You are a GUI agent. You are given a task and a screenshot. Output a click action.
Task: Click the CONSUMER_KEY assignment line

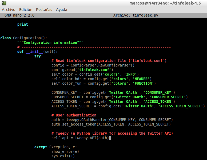[113, 92]
